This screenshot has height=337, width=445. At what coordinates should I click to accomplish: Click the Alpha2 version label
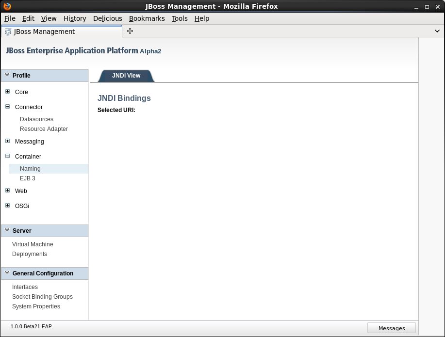[x=150, y=51]
